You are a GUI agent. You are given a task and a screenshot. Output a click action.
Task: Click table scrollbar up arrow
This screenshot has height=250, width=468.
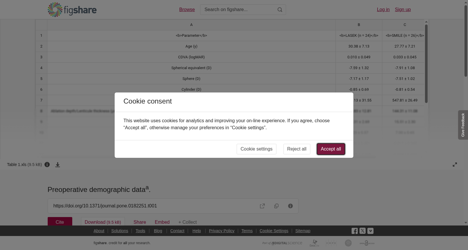pos(426,22)
